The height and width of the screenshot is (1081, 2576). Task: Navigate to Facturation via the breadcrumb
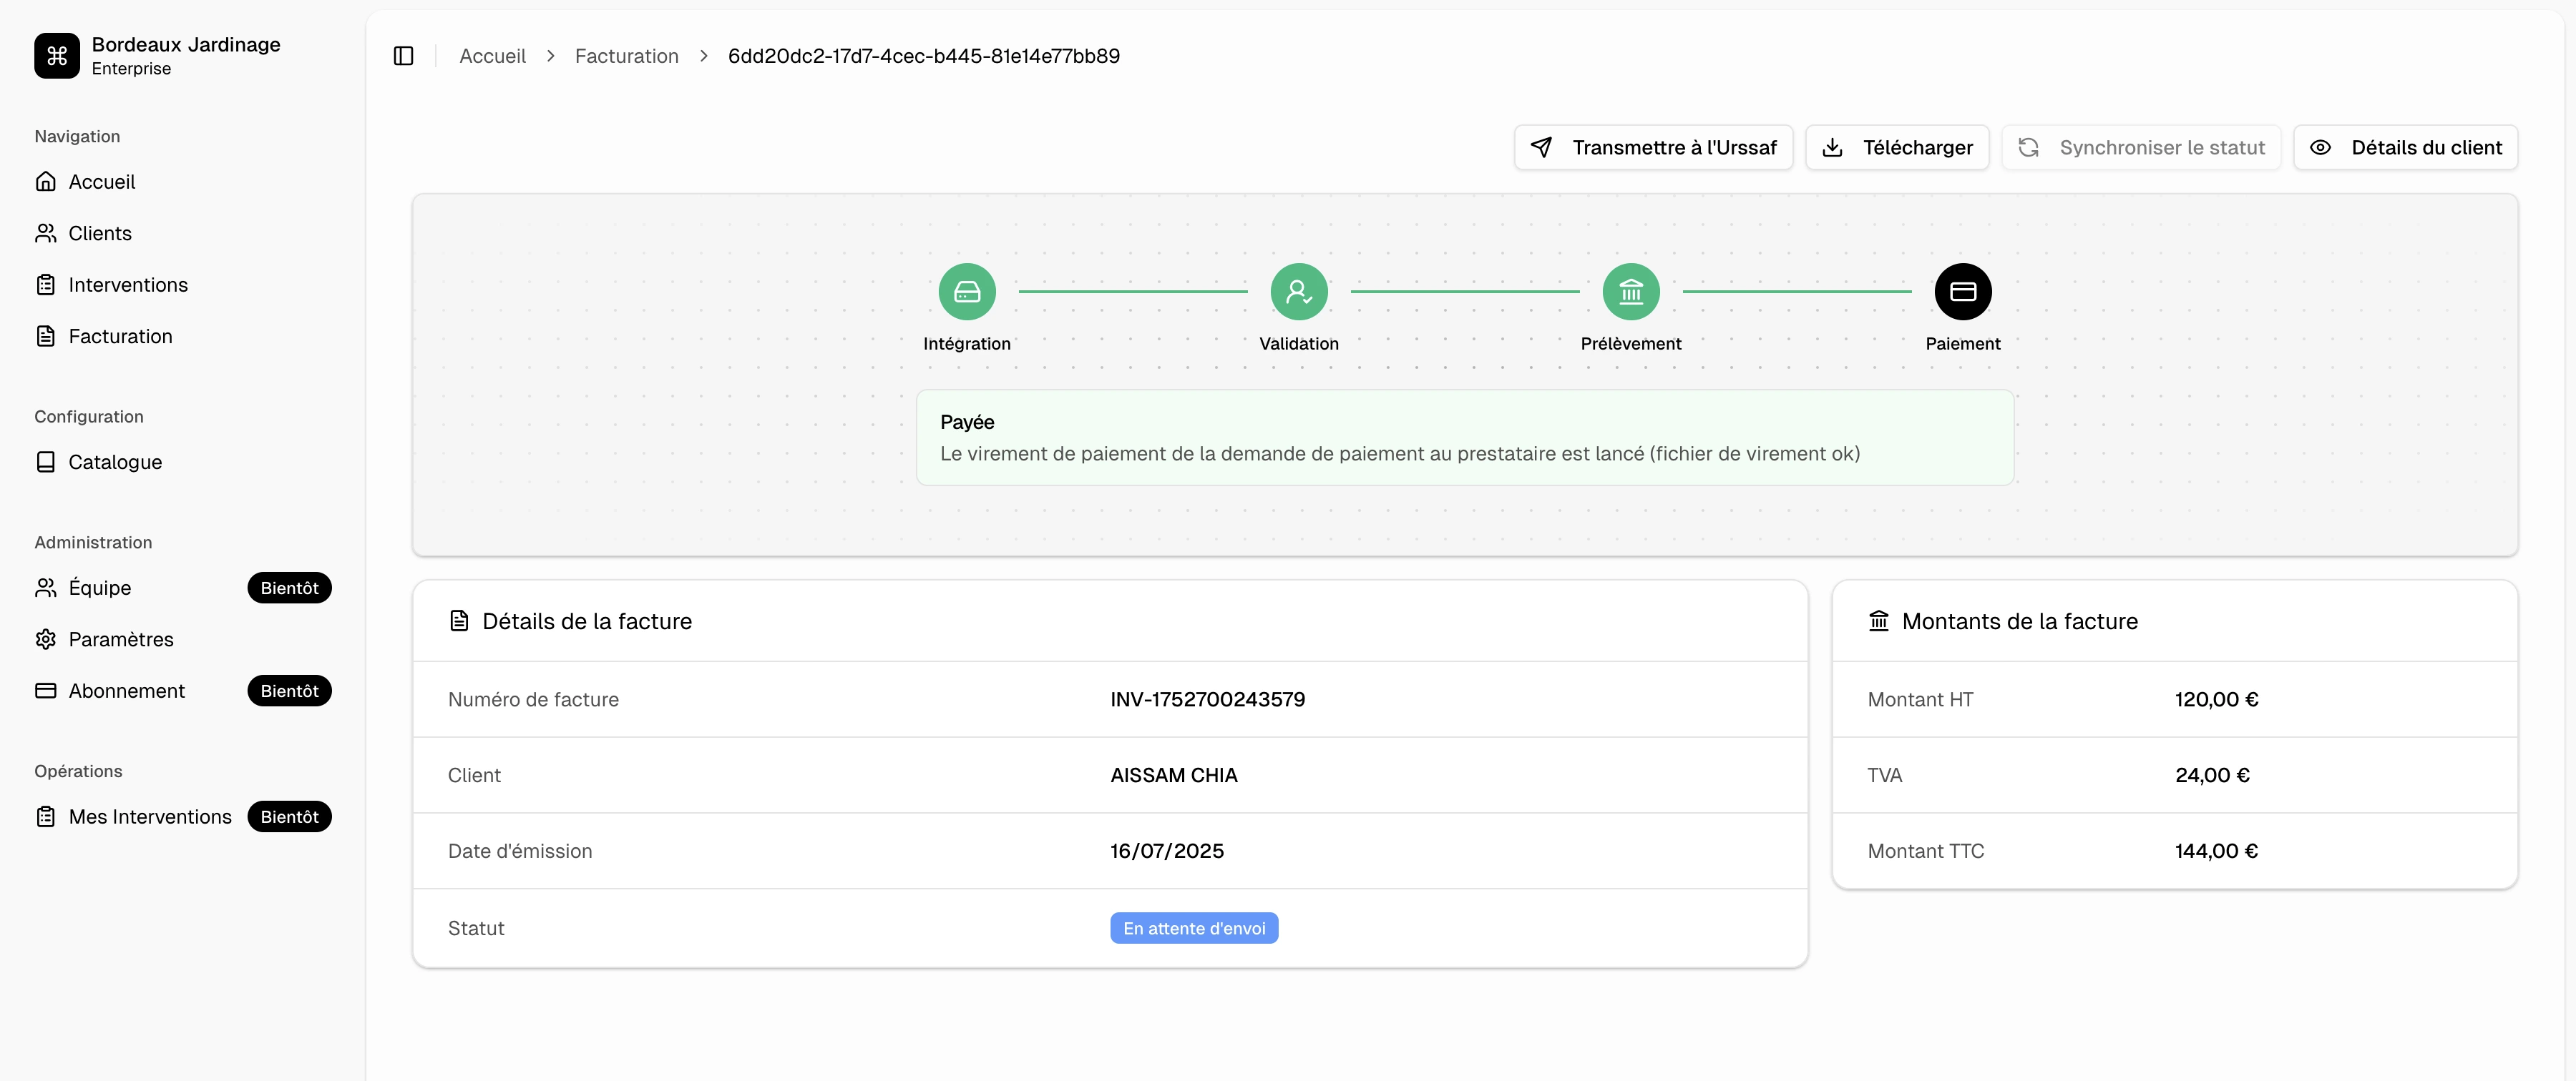pyautogui.click(x=626, y=56)
